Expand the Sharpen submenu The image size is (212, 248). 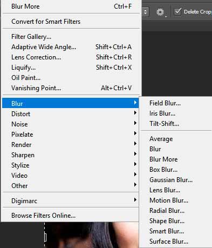click(x=70, y=155)
